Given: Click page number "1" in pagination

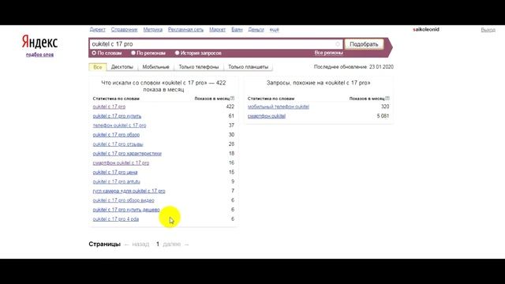Looking at the screenshot, I should coord(158,244).
